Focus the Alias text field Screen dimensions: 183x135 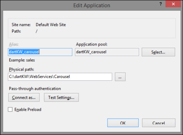click(x=40, y=52)
